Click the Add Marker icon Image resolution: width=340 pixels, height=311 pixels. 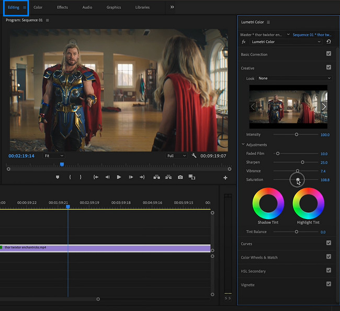point(58,177)
